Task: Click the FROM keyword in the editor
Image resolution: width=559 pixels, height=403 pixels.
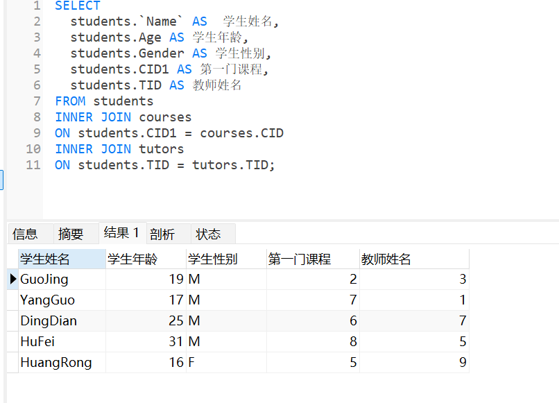Action: (70, 101)
